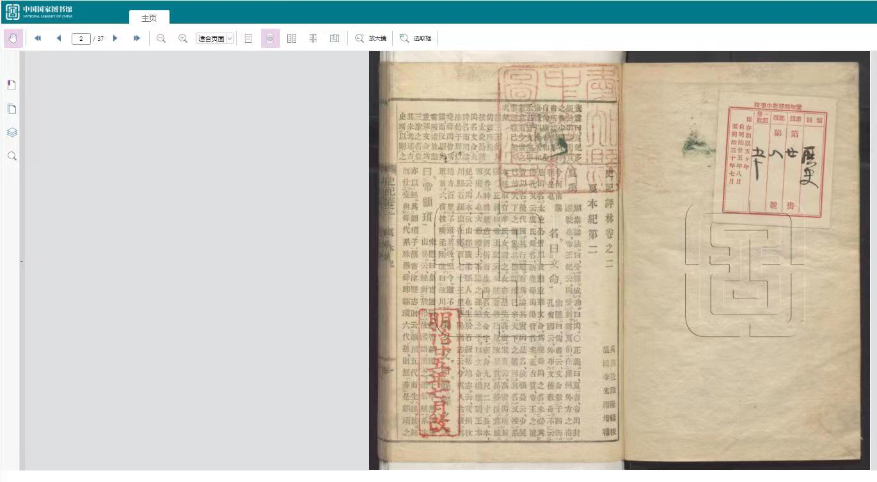The width and height of the screenshot is (877, 482).
Task: Zoom out the document view
Action: [x=161, y=38]
